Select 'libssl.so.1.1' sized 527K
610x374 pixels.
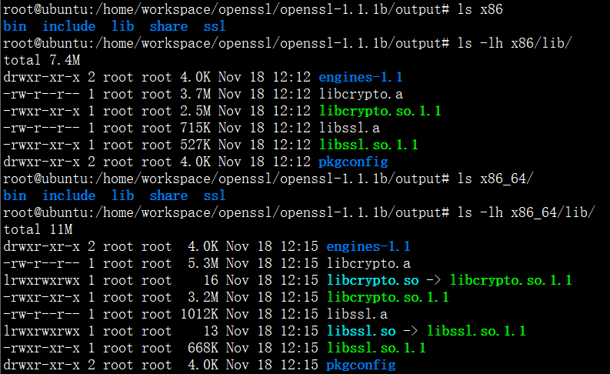pyautogui.click(x=368, y=145)
